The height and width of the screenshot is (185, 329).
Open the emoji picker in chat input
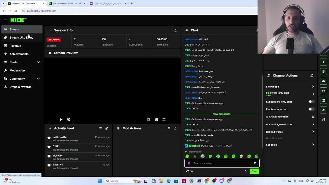click(255, 163)
